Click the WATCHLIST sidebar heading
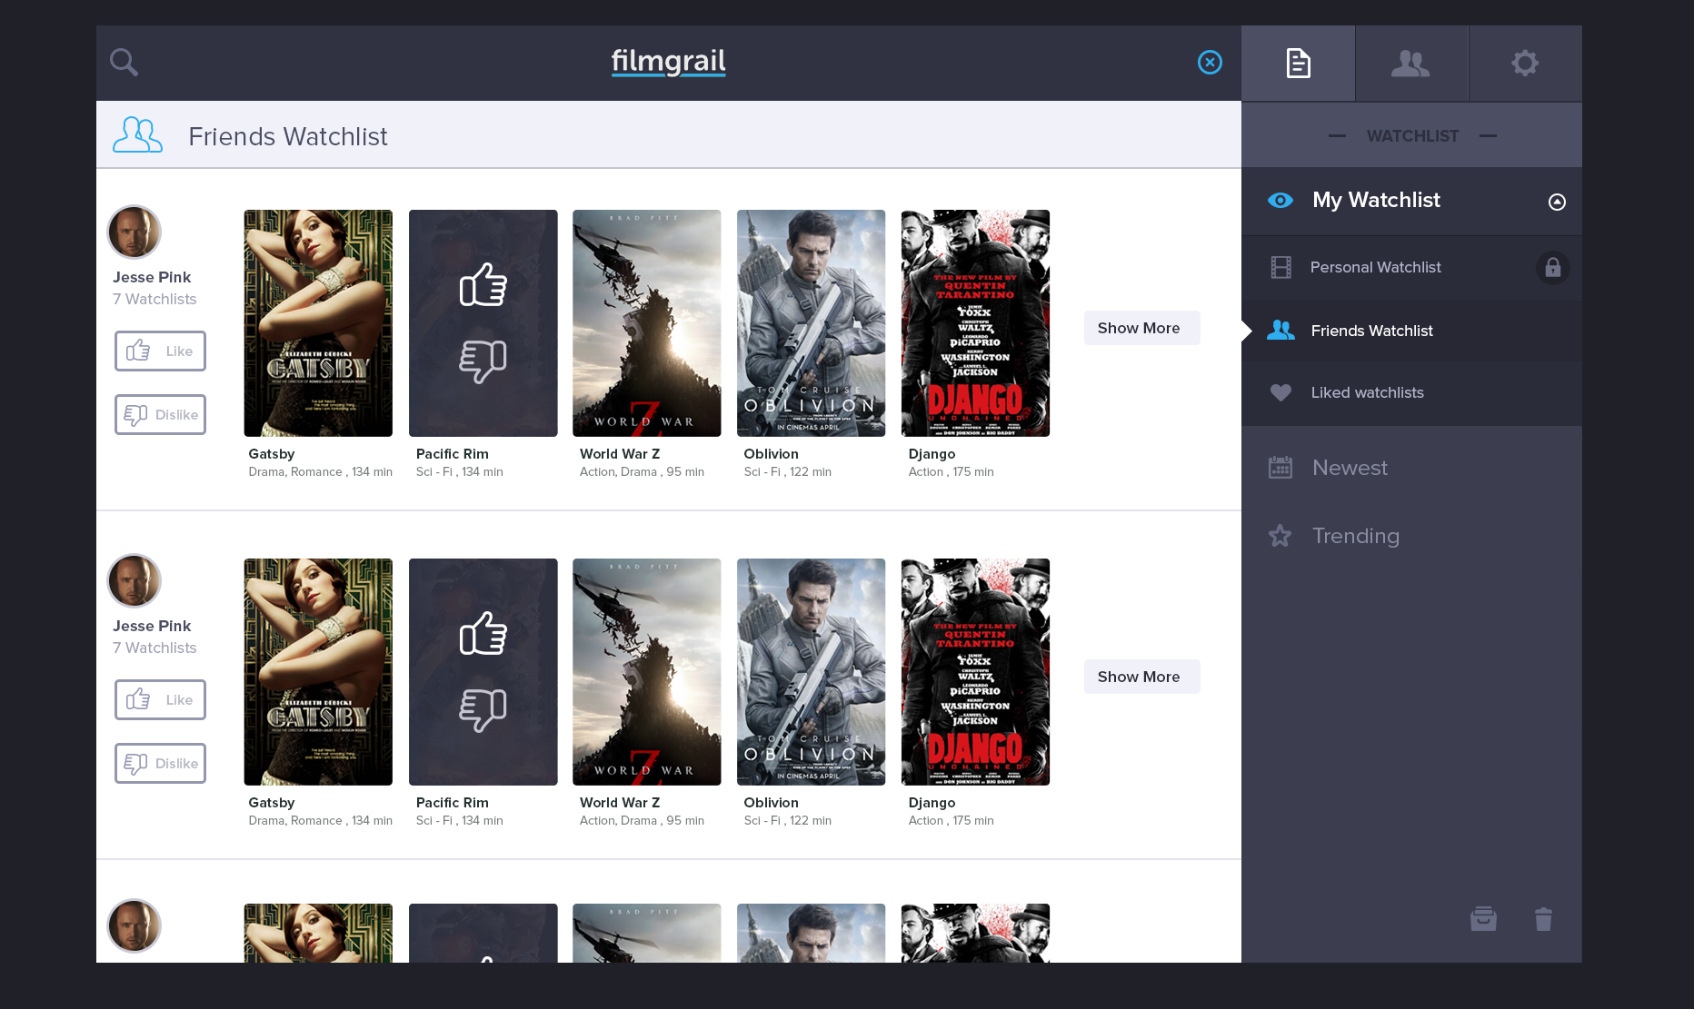Screen dimensions: 1694x1009 tap(1412, 135)
